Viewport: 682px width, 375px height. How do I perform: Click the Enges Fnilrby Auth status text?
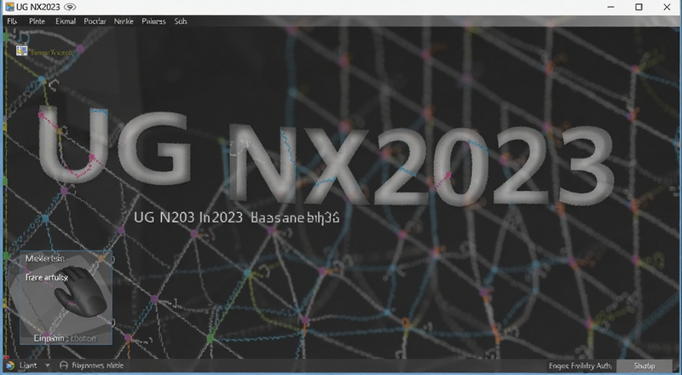[581, 366]
